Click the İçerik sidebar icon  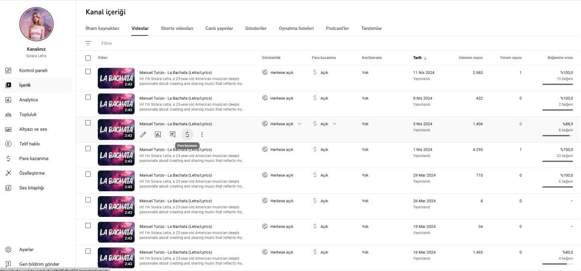pyautogui.click(x=8, y=85)
